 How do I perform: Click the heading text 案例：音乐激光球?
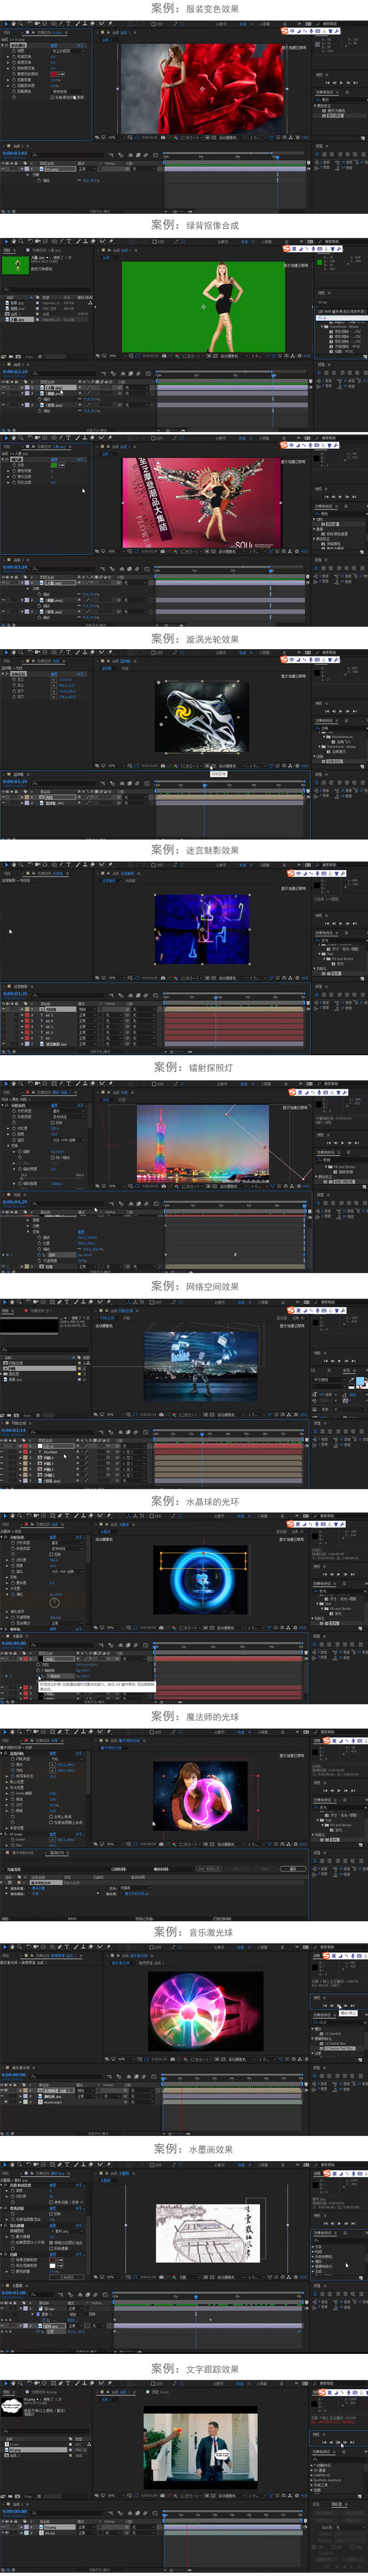point(194,1932)
